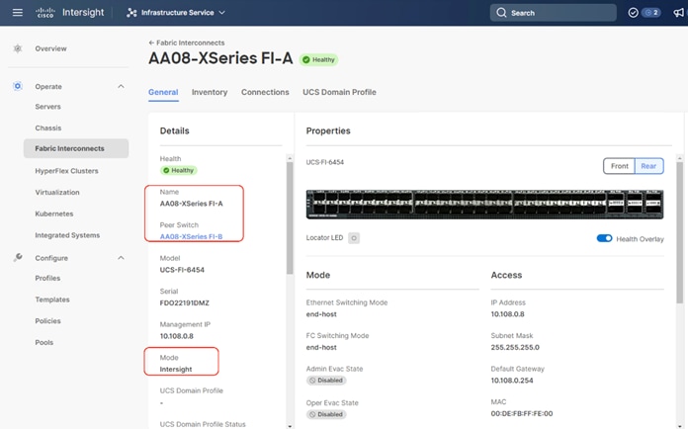Switch to the General tab
Image resolution: width=688 pixels, height=429 pixels.
163,92
